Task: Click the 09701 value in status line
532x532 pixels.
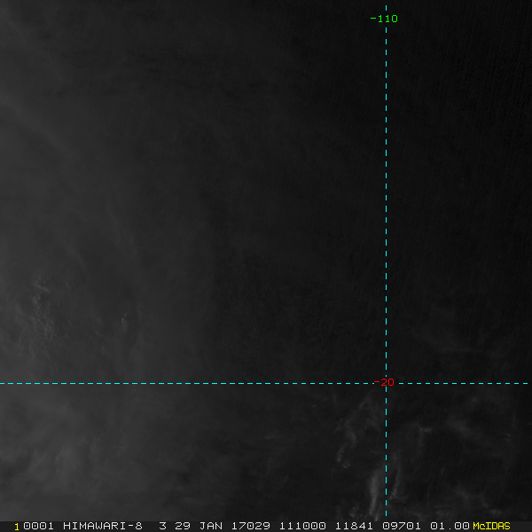Action: coord(402,526)
